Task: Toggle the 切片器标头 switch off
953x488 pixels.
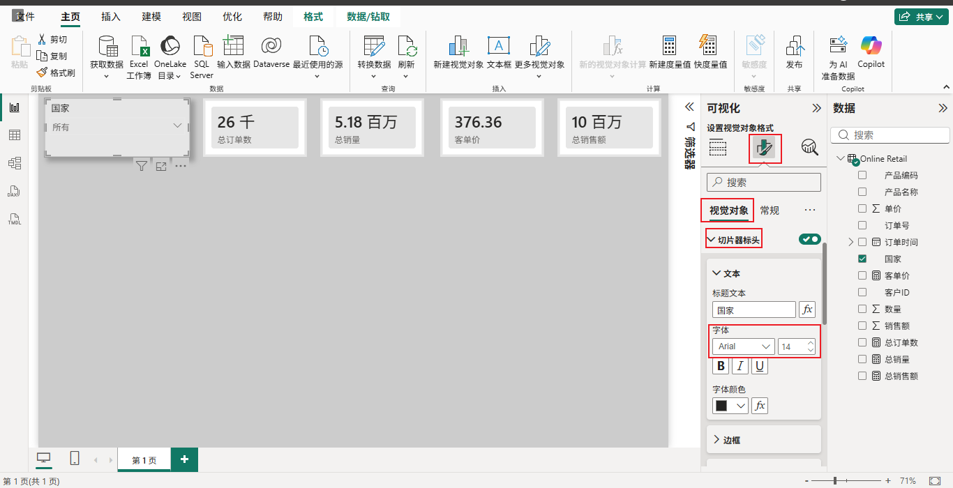Action: tap(810, 239)
